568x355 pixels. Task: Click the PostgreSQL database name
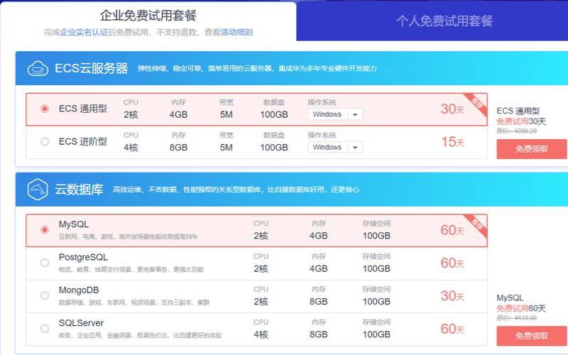point(83,258)
